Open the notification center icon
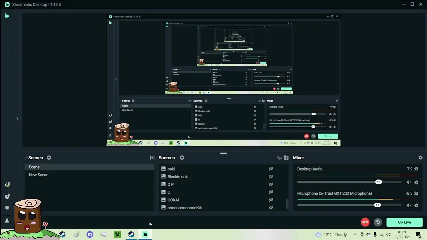The image size is (427, 240). coord(418,235)
